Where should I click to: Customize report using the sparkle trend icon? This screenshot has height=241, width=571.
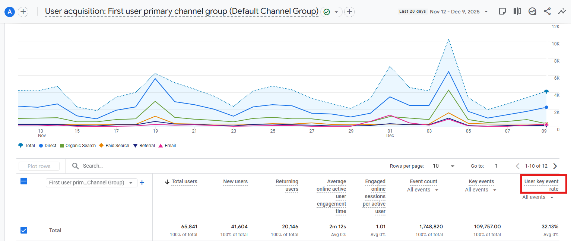[562, 11]
